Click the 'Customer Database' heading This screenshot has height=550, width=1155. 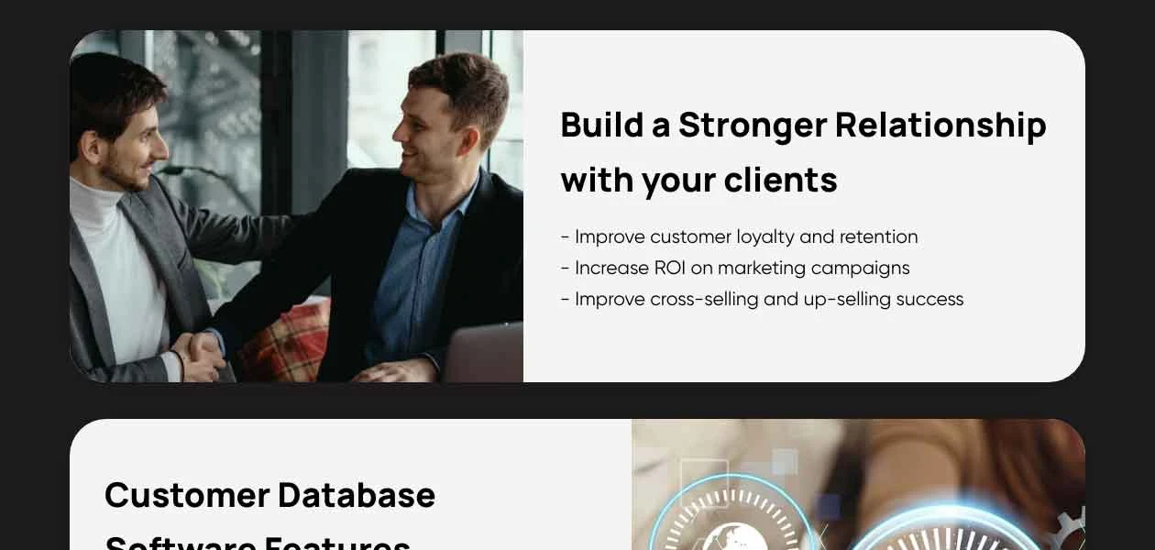coord(269,495)
